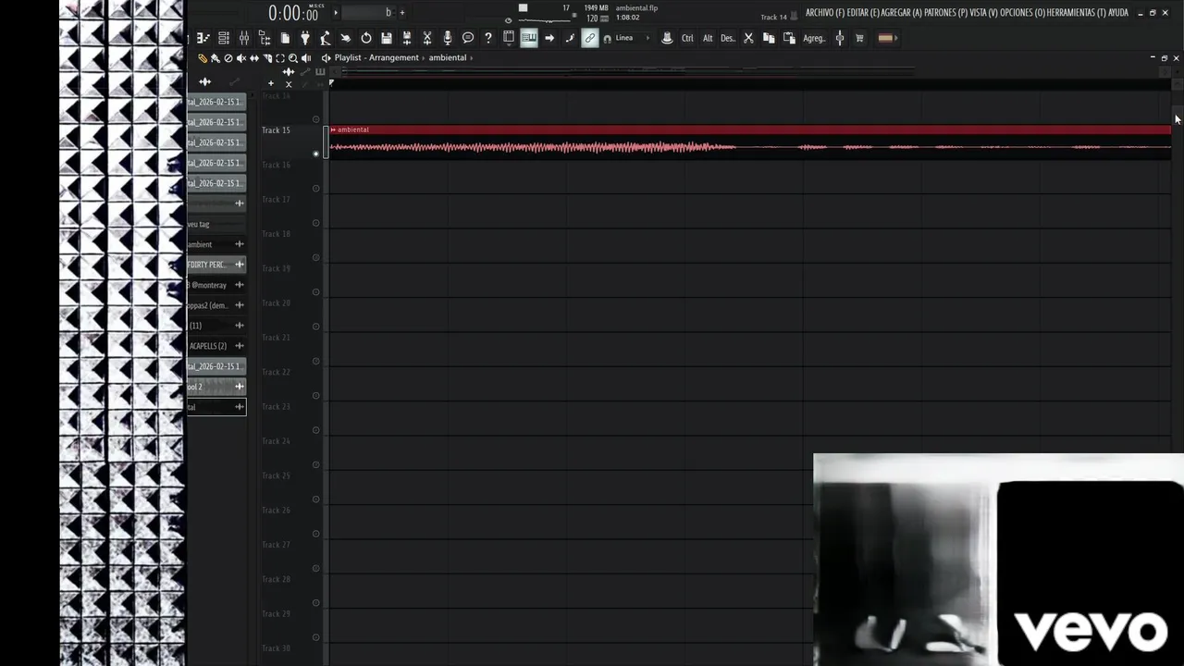Open audio editor with the scissors toolbar icon
The width and height of the screenshot is (1184, 666).
click(427, 38)
